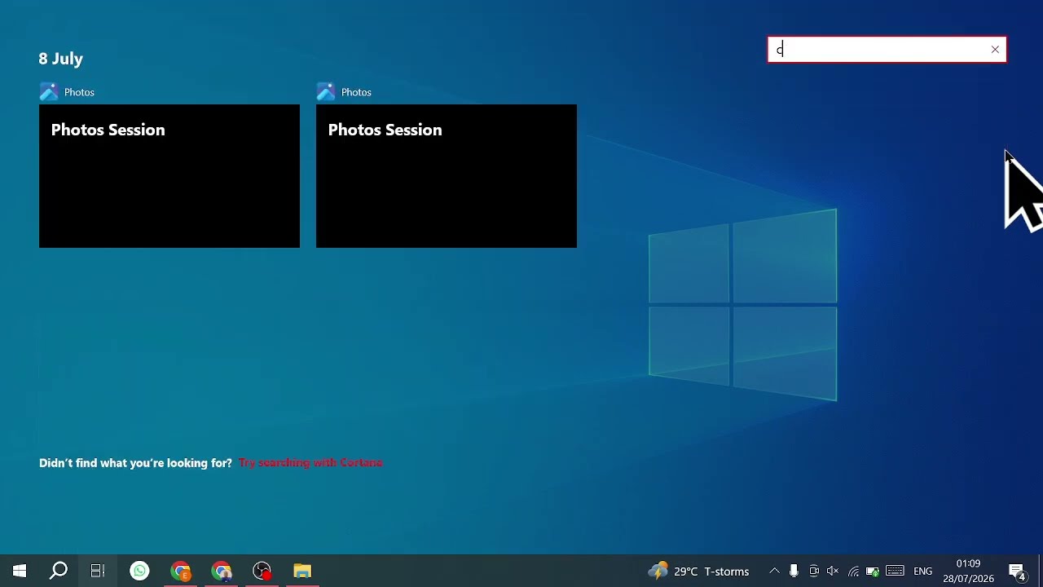Open Chrome with photo profile badge
This screenshot has width=1043, height=587.
222,571
